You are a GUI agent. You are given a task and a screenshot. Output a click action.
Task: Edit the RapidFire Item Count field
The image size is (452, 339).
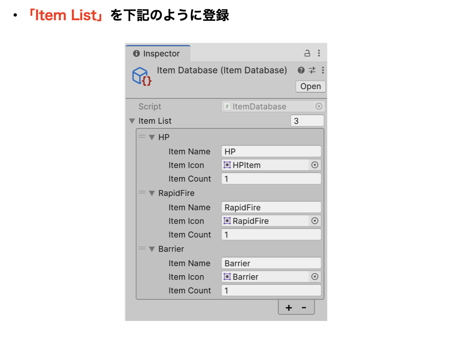(x=271, y=235)
